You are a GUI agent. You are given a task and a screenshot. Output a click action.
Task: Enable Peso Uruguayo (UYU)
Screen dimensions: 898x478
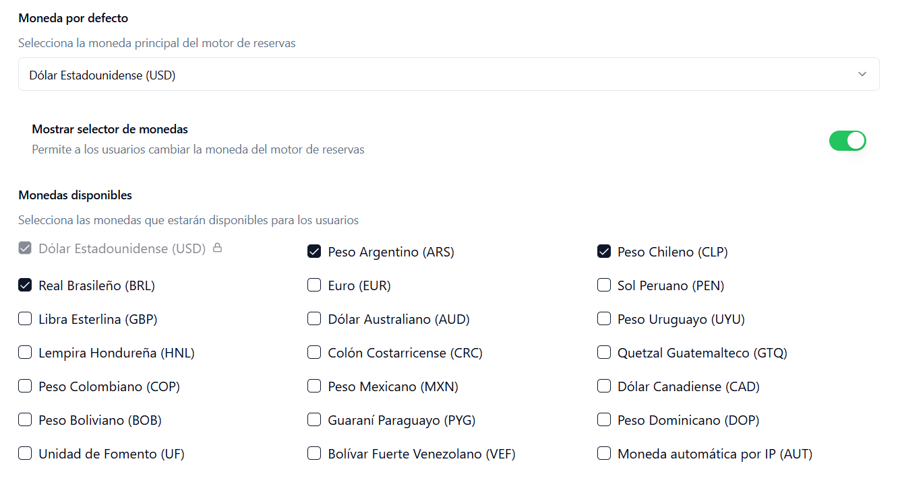coord(604,318)
